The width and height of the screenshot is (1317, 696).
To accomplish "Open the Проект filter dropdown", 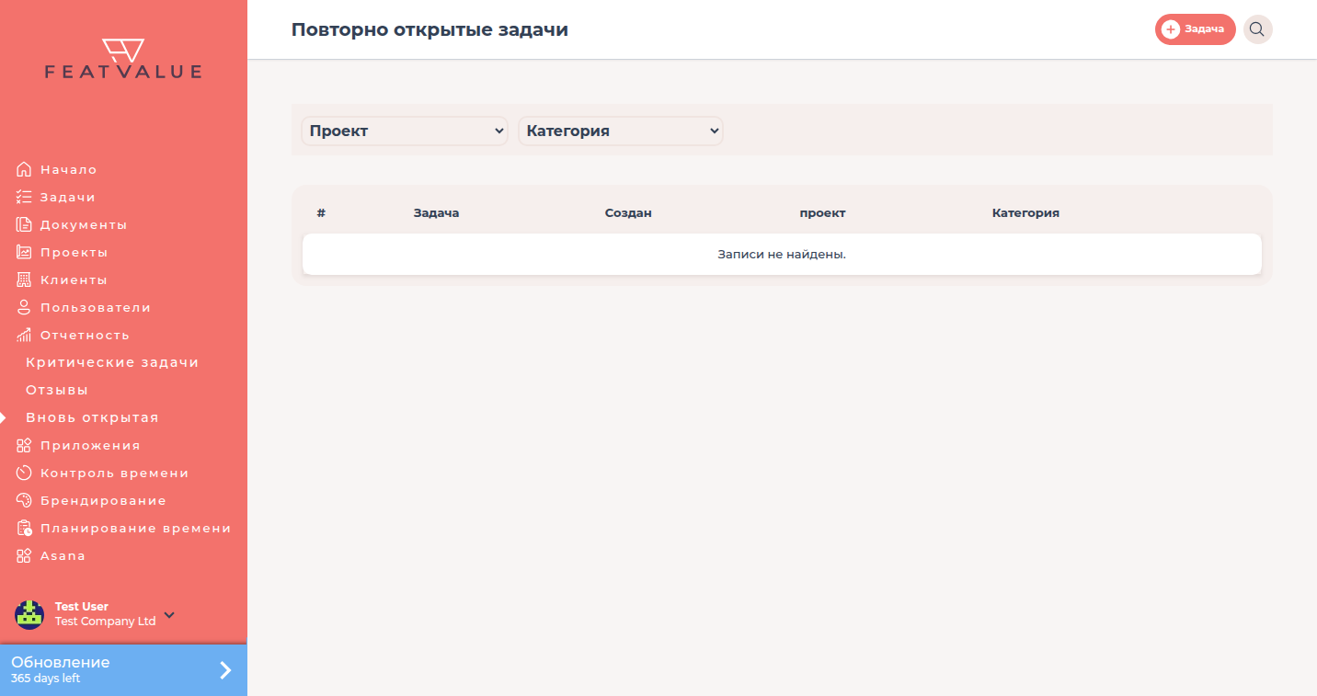I will [x=405, y=131].
